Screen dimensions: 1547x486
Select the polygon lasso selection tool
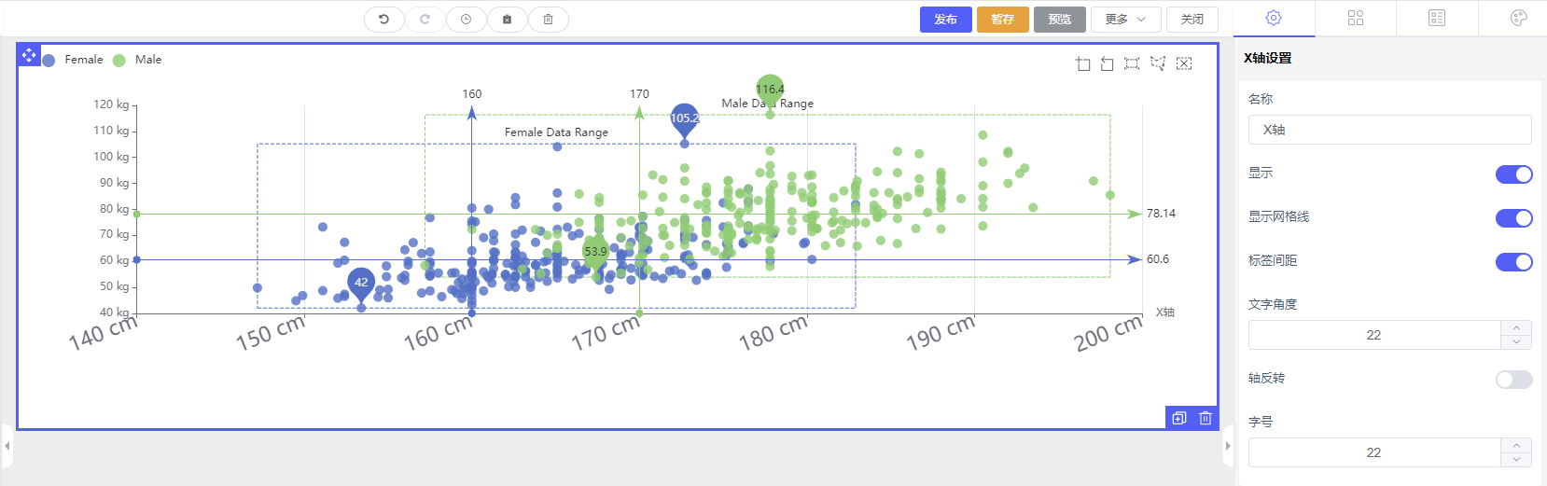pos(1158,63)
